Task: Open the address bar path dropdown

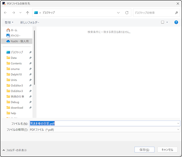Action: pos(118,13)
